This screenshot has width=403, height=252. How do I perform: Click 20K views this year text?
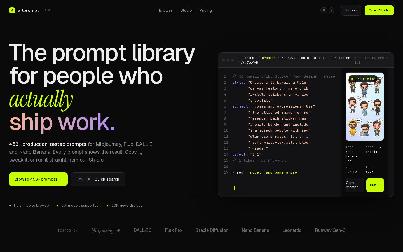pos(128,206)
